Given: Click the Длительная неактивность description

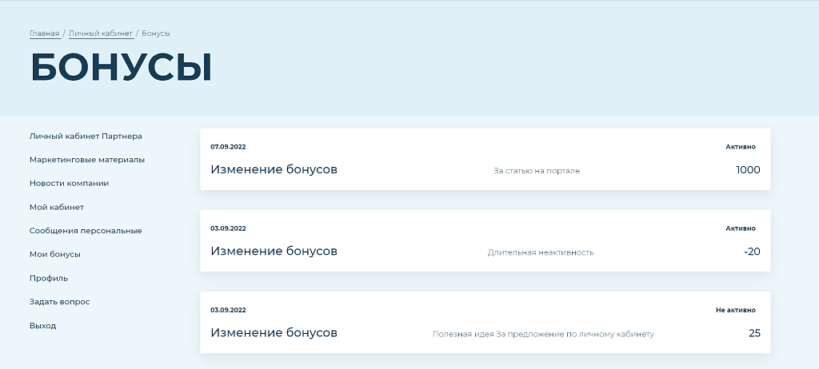Looking at the screenshot, I should (x=541, y=252).
